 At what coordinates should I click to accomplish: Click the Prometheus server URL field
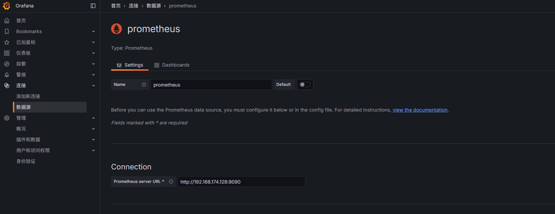coord(241,182)
